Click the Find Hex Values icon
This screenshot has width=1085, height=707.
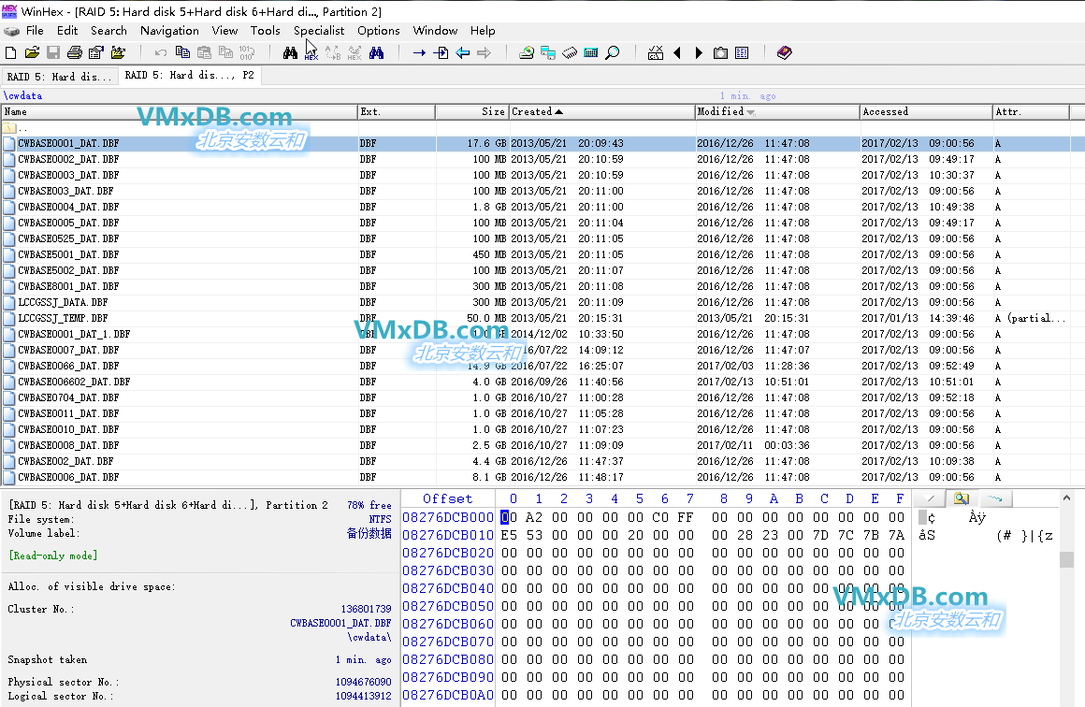(311, 52)
